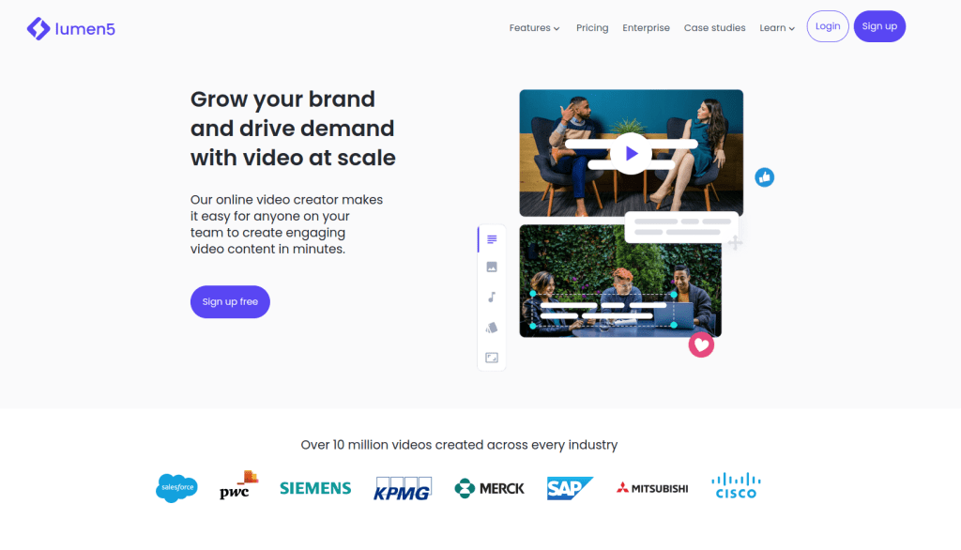Play the video preview with interview scene
Image resolution: width=961 pixels, height=550 pixels.
click(632, 153)
